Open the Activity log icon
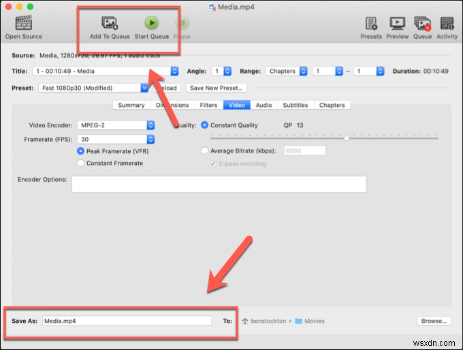463x350 pixels. point(447,23)
